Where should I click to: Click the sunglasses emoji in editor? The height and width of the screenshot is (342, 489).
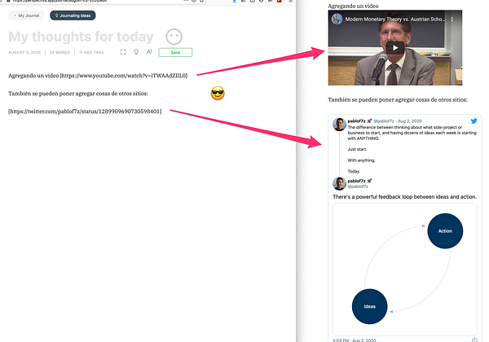click(218, 93)
